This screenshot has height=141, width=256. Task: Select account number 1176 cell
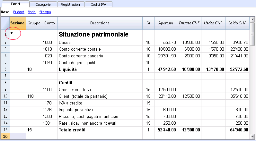pos(50,110)
